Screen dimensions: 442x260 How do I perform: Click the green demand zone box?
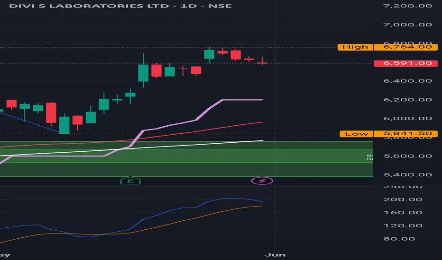point(186,159)
